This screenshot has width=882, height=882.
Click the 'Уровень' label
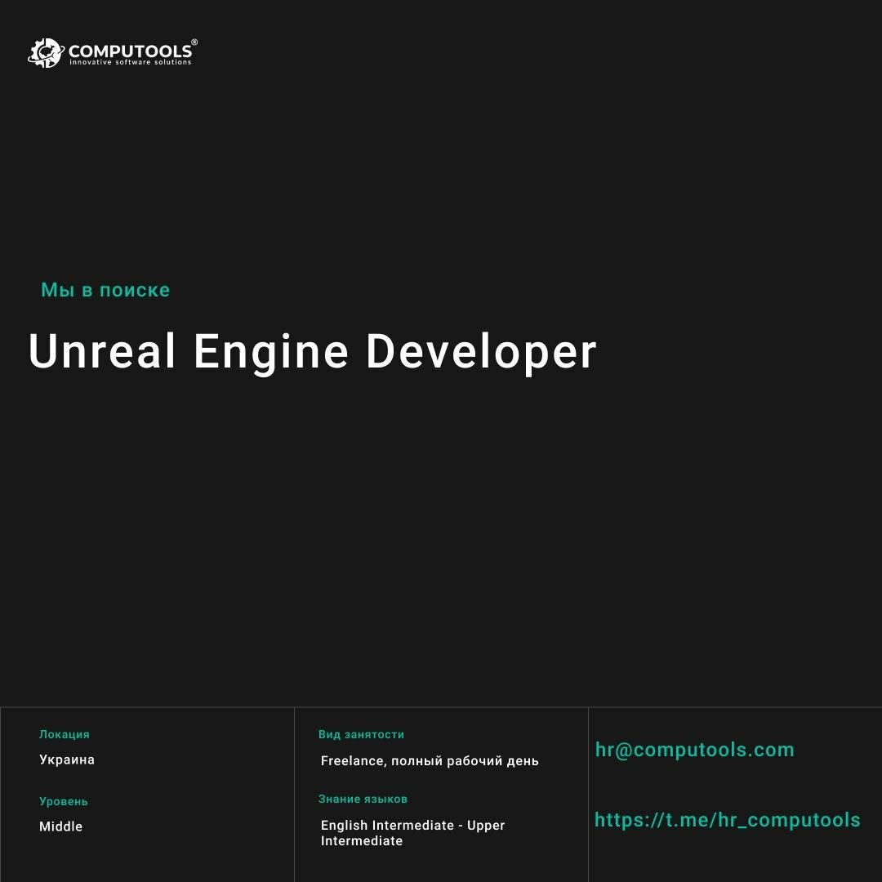pos(64,801)
